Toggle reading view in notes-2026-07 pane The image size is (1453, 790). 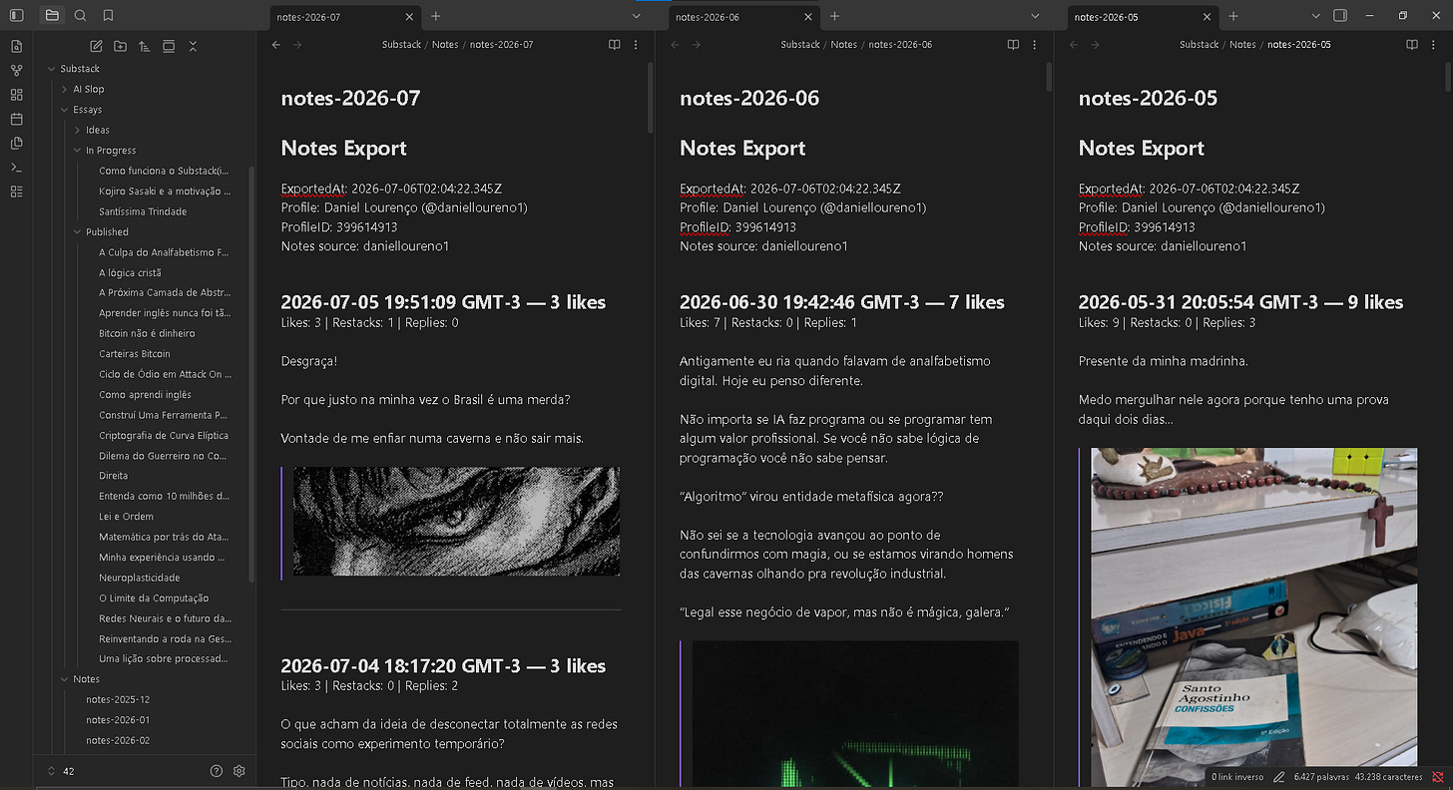[615, 45]
